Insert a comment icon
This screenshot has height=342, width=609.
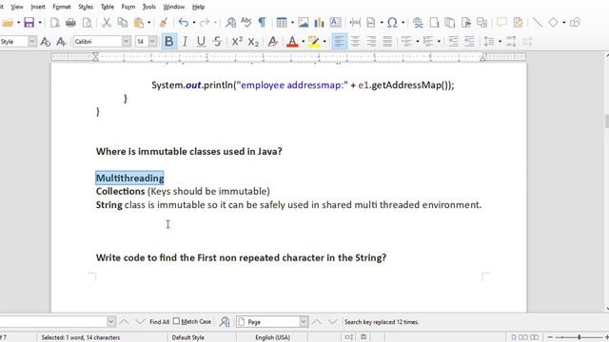[501, 23]
